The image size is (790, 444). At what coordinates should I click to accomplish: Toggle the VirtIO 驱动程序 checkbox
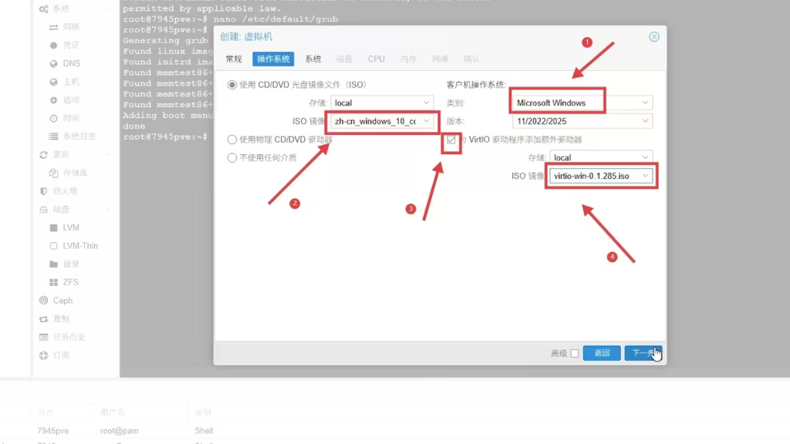click(451, 140)
